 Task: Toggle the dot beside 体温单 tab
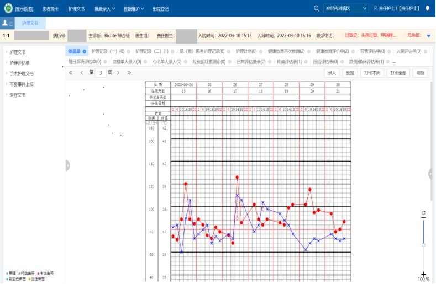pyautogui.click(x=85, y=51)
